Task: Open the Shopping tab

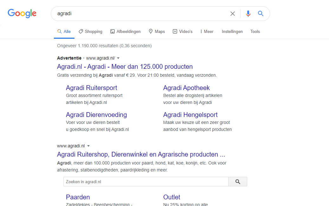Action: tap(90, 31)
